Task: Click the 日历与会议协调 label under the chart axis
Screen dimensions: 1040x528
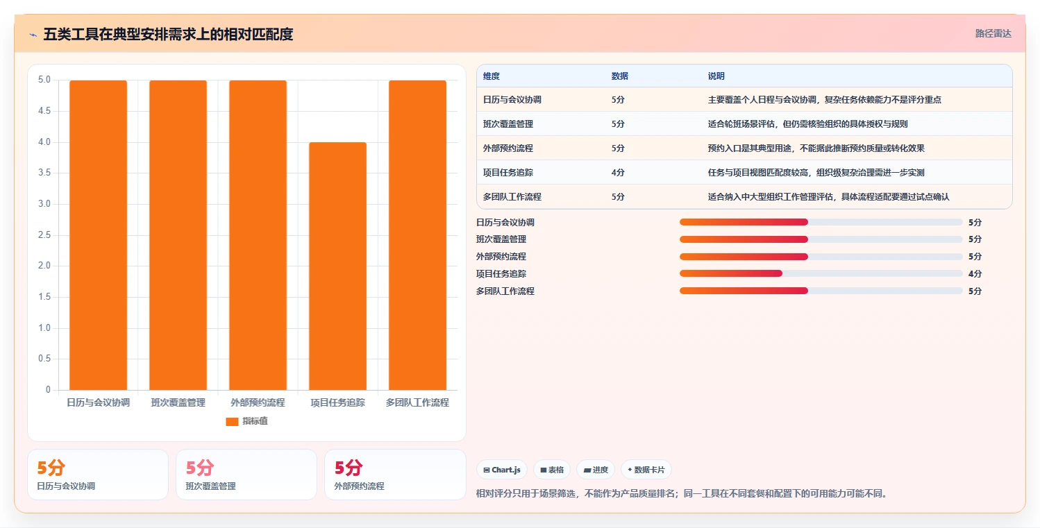Action: pos(98,402)
